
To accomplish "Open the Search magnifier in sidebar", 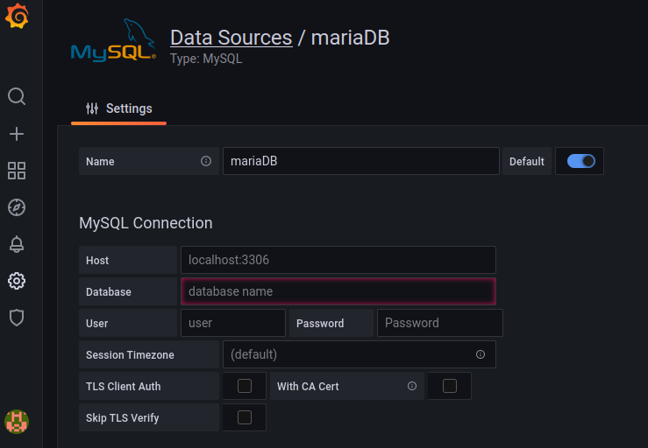I will [x=17, y=95].
